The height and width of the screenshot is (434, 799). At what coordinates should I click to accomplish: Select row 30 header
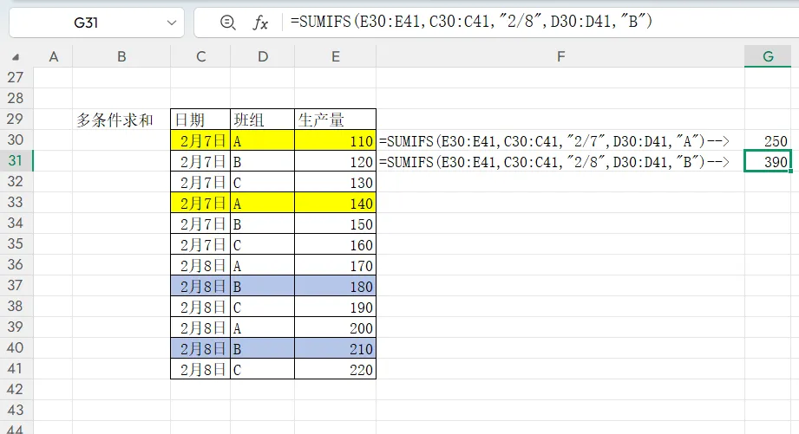pos(16,140)
